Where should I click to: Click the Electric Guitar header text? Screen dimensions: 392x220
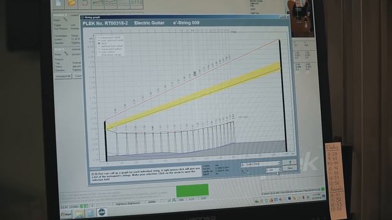(149, 23)
